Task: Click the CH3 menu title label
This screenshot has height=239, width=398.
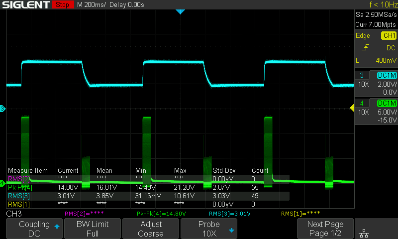Action: point(14,214)
